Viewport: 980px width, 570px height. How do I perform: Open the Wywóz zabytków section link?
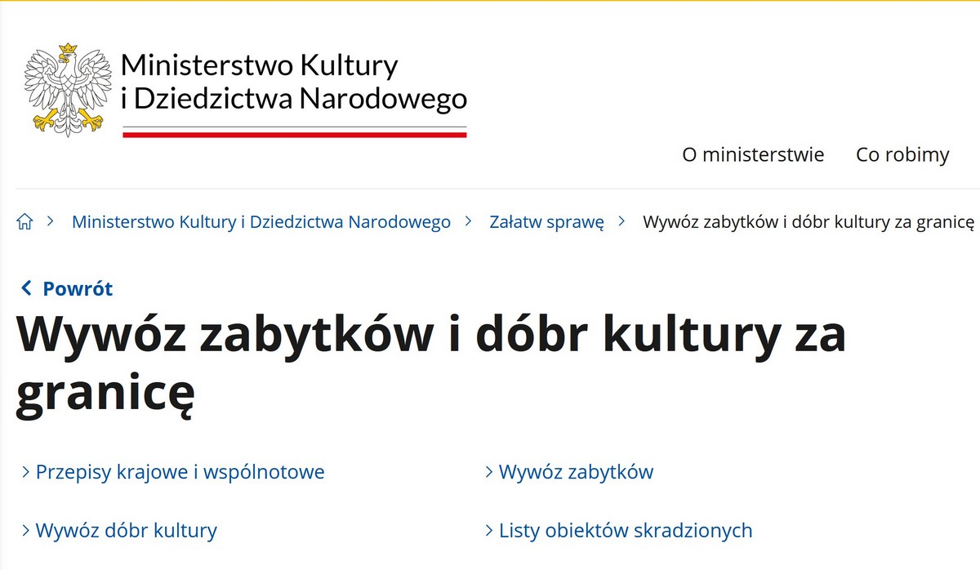(x=576, y=472)
